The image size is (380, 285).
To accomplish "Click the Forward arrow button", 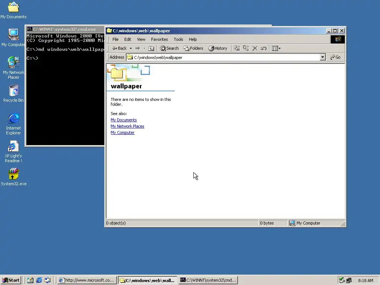I will click(x=138, y=48).
